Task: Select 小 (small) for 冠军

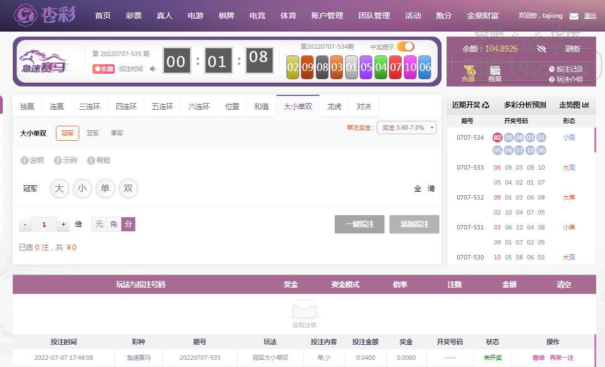Action: click(82, 188)
